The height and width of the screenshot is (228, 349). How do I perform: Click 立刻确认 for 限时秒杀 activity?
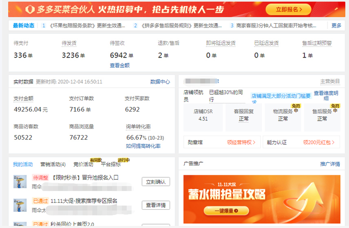click(x=156, y=182)
